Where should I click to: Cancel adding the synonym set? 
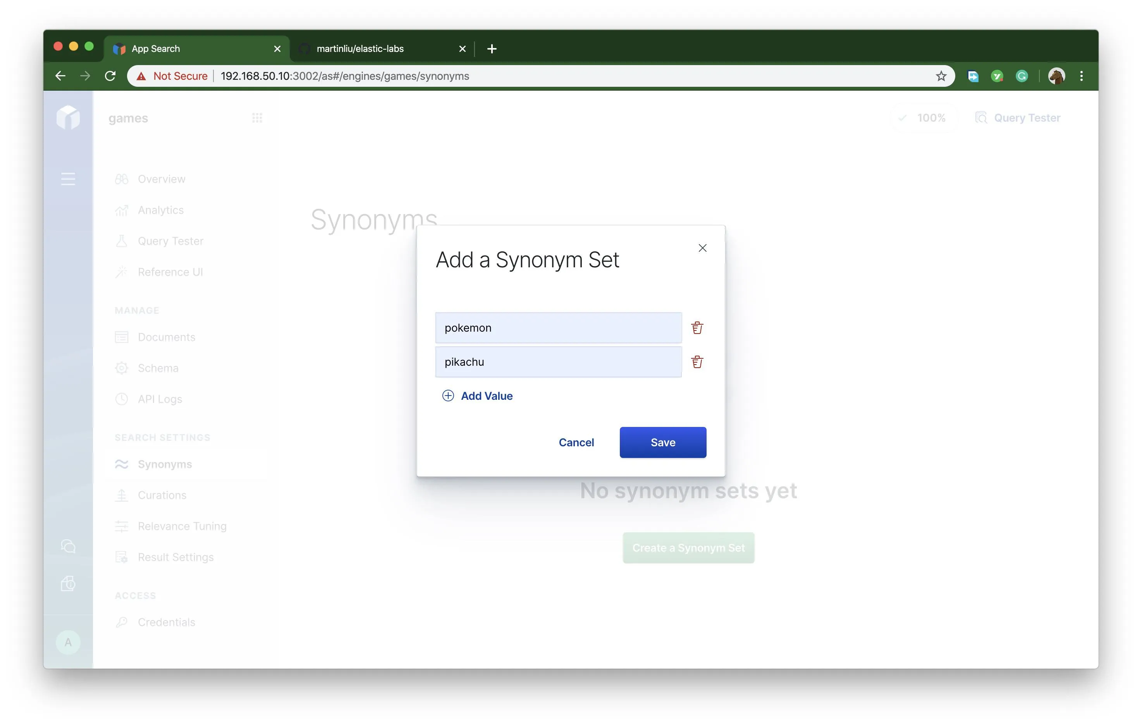(576, 442)
